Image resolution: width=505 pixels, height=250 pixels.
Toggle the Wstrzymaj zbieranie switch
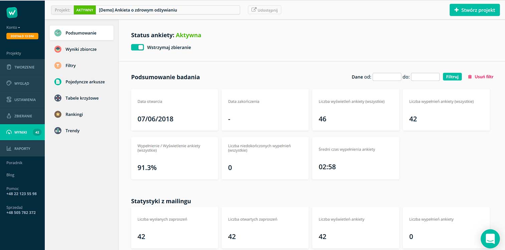tap(137, 47)
